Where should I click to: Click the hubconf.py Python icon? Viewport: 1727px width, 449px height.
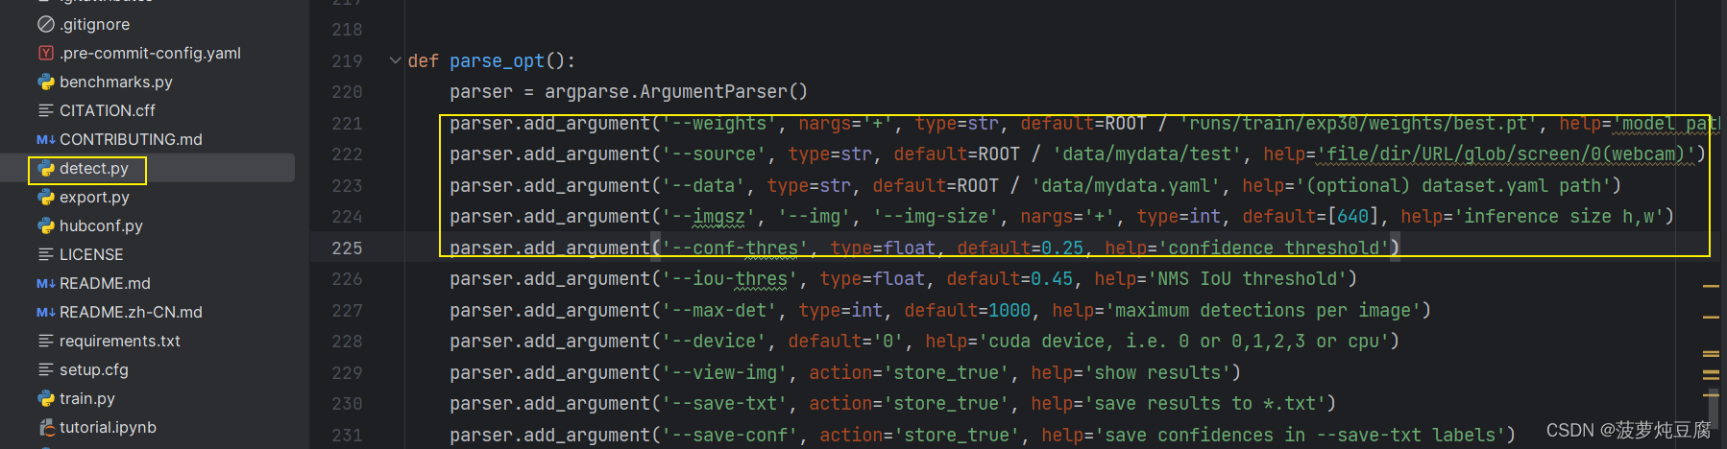point(45,225)
